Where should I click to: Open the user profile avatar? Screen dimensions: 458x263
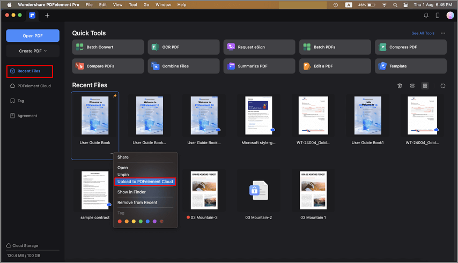450,15
